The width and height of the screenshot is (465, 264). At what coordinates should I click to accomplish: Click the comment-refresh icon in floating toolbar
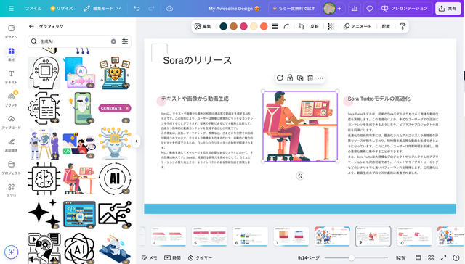(x=280, y=78)
